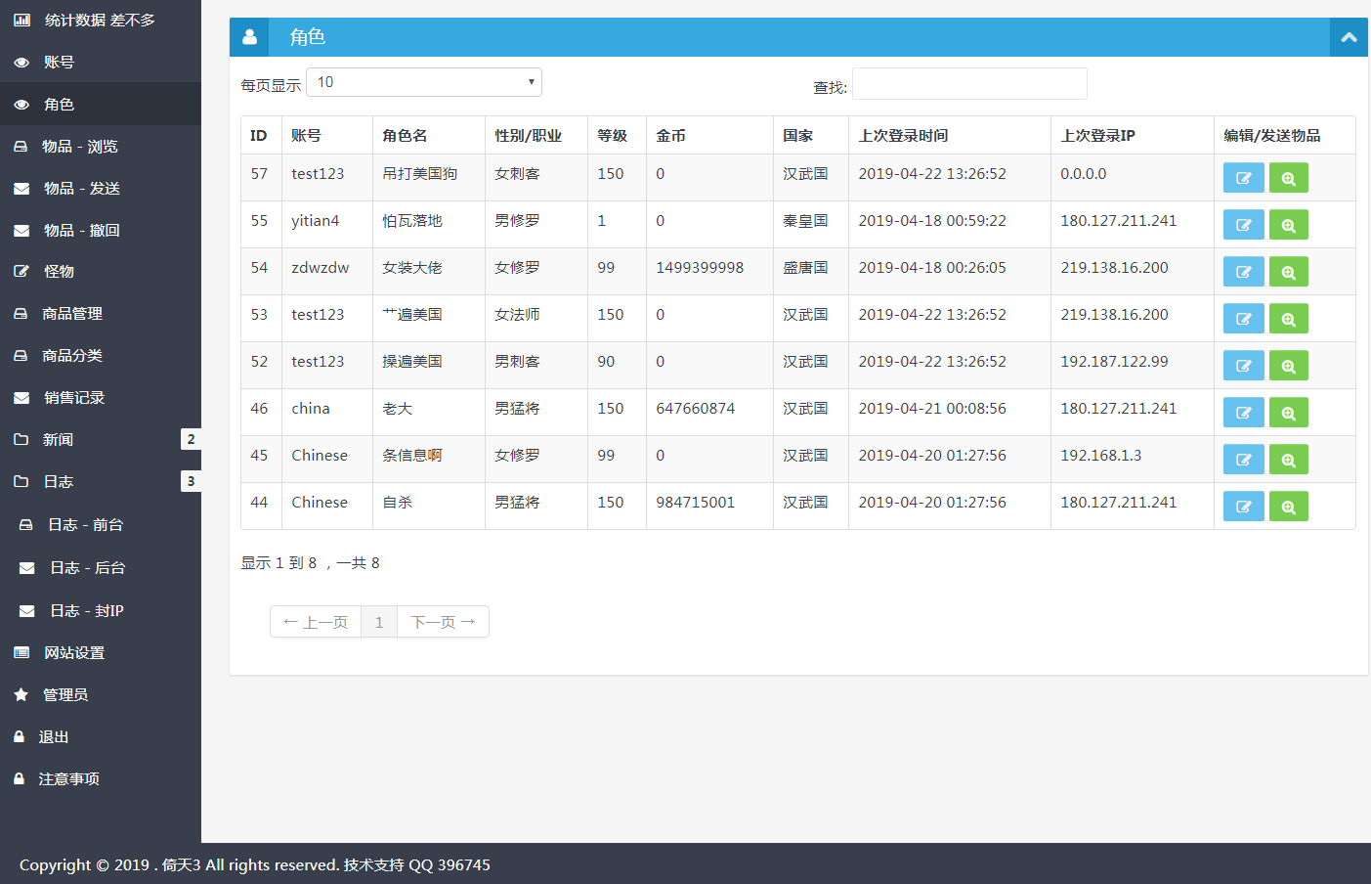Edit character 自杀 (ID 44)
Viewport: 1371px width, 884px height.
tap(1244, 507)
